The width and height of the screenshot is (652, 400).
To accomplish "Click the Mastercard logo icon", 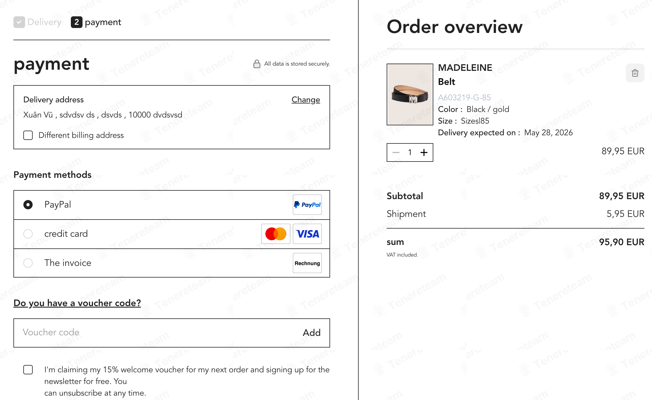I will pos(276,234).
